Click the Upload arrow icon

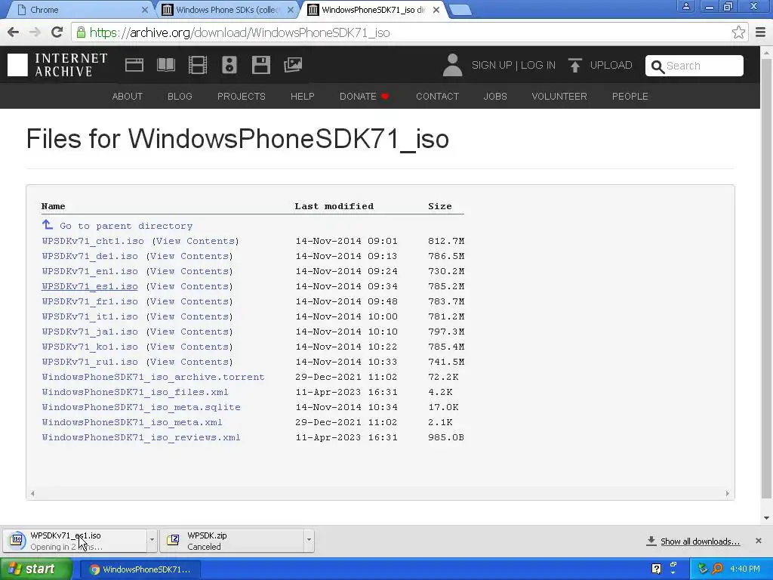[x=574, y=65]
